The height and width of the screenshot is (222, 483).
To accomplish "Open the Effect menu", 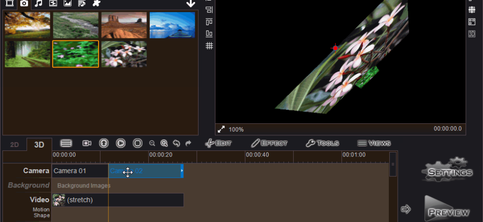I will (269, 143).
